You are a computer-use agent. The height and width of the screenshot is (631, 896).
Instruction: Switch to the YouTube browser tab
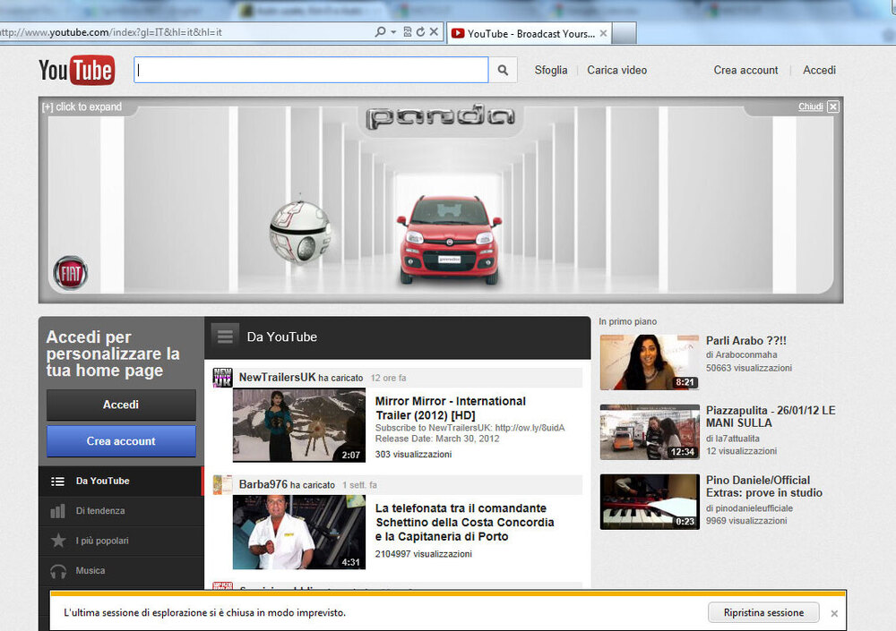coord(530,34)
